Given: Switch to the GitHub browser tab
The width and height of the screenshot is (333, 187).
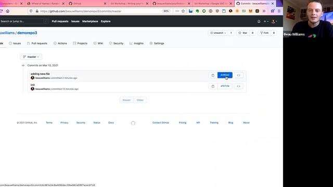Looking at the screenshot, I should point(87,4).
